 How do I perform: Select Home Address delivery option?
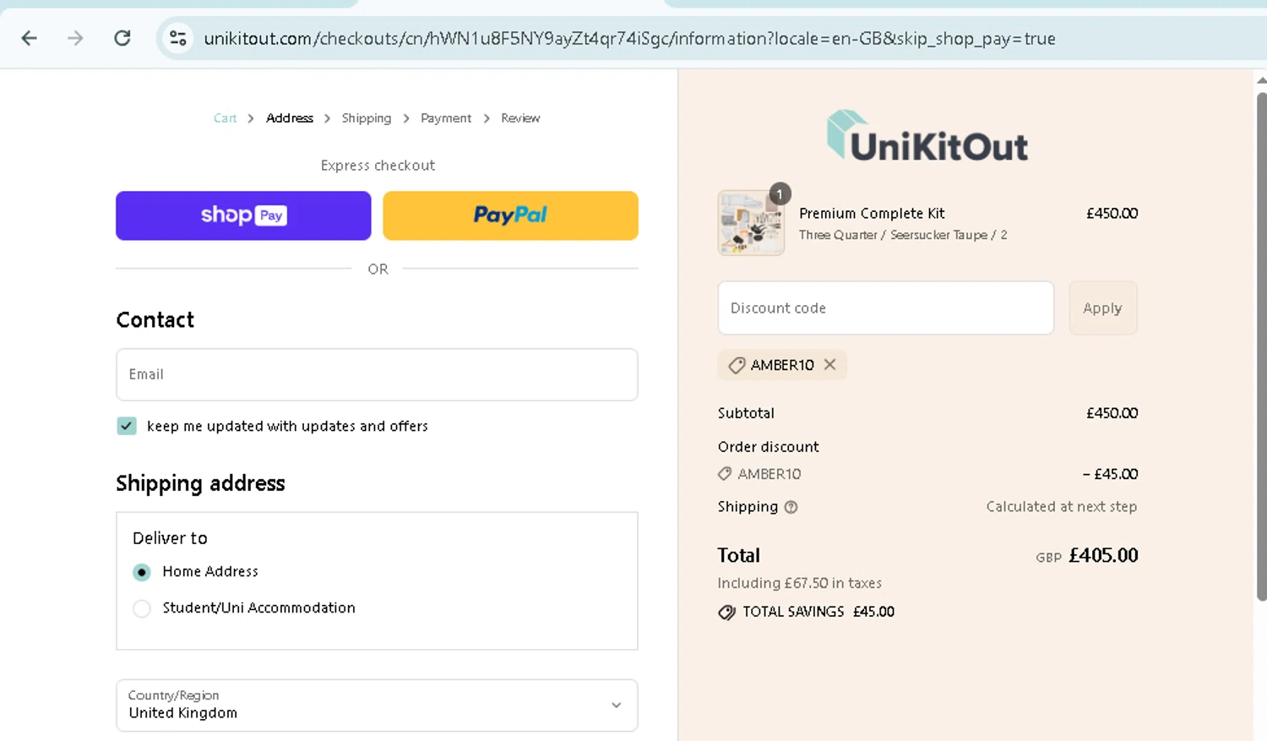(142, 572)
